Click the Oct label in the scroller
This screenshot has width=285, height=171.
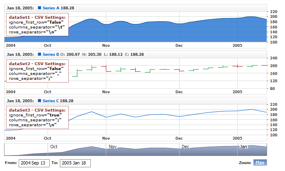54,147
